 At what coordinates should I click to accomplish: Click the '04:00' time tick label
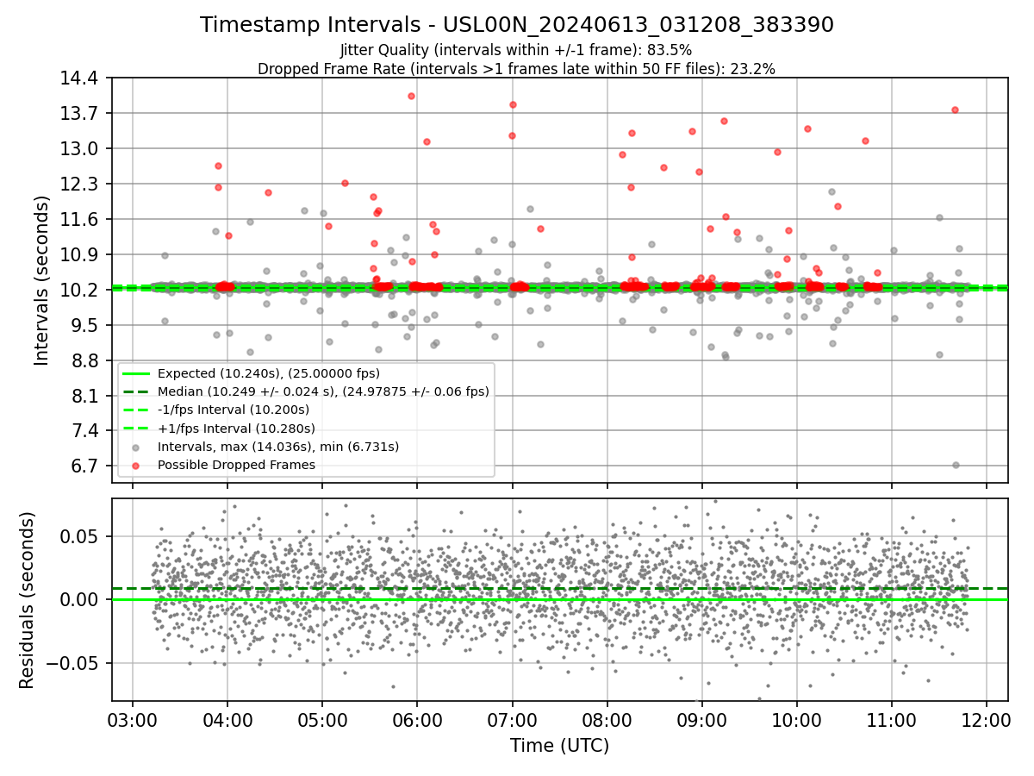227,720
